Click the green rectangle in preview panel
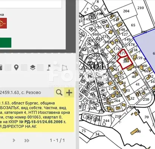Viewport: 155px width, 149px height. 6,42
